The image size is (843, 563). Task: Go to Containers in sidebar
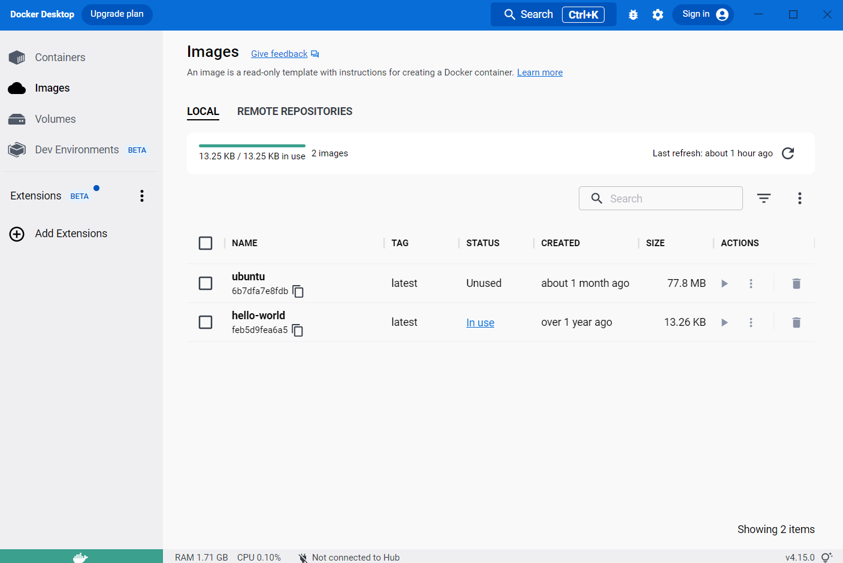click(60, 57)
